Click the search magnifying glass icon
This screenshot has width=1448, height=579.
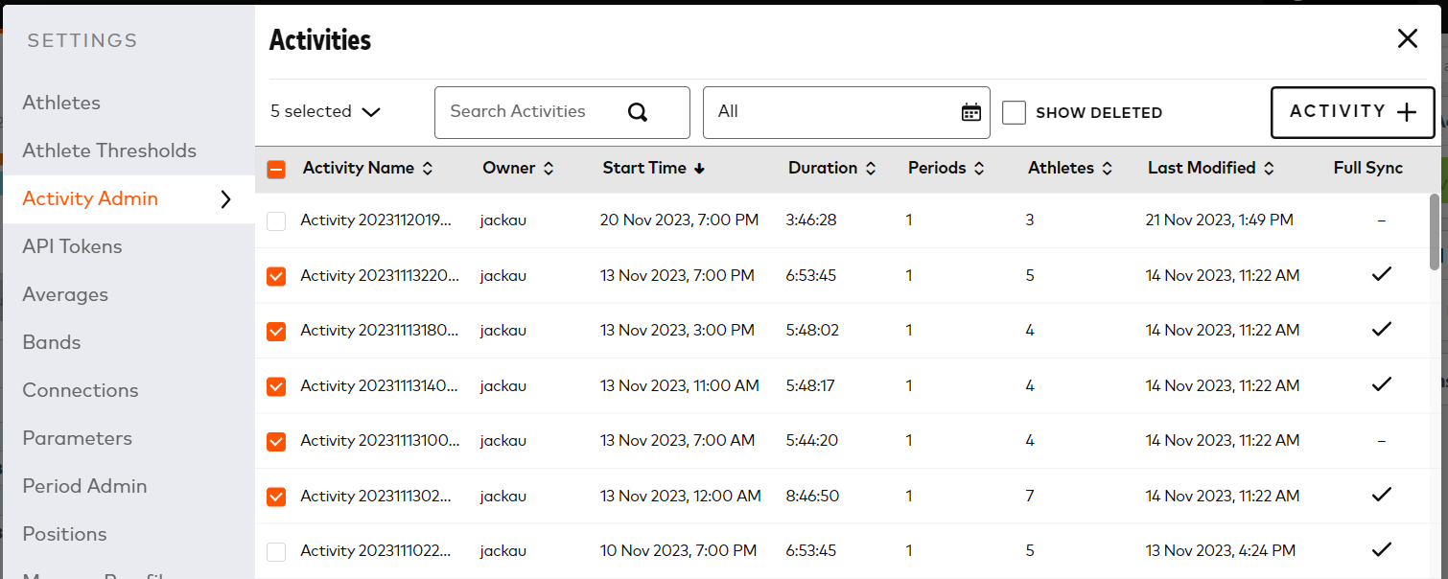(637, 111)
